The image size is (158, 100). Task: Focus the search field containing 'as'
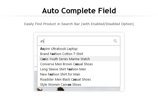pos(79,41)
